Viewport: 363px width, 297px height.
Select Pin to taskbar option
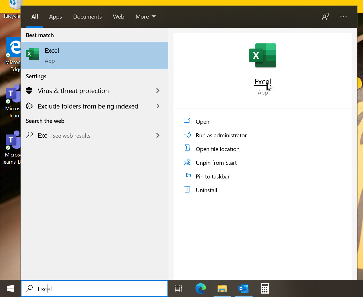coord(212,176)
